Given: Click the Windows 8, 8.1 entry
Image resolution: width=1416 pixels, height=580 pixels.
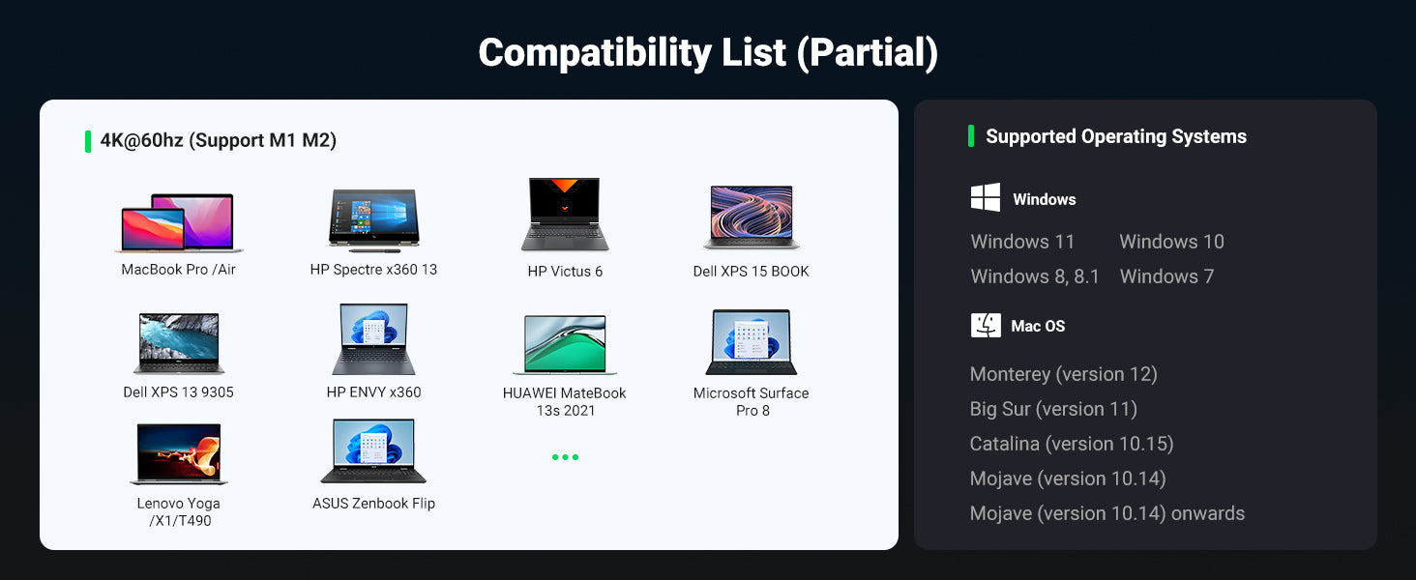Looking at the screenshot, I should tap(1035, 276).
